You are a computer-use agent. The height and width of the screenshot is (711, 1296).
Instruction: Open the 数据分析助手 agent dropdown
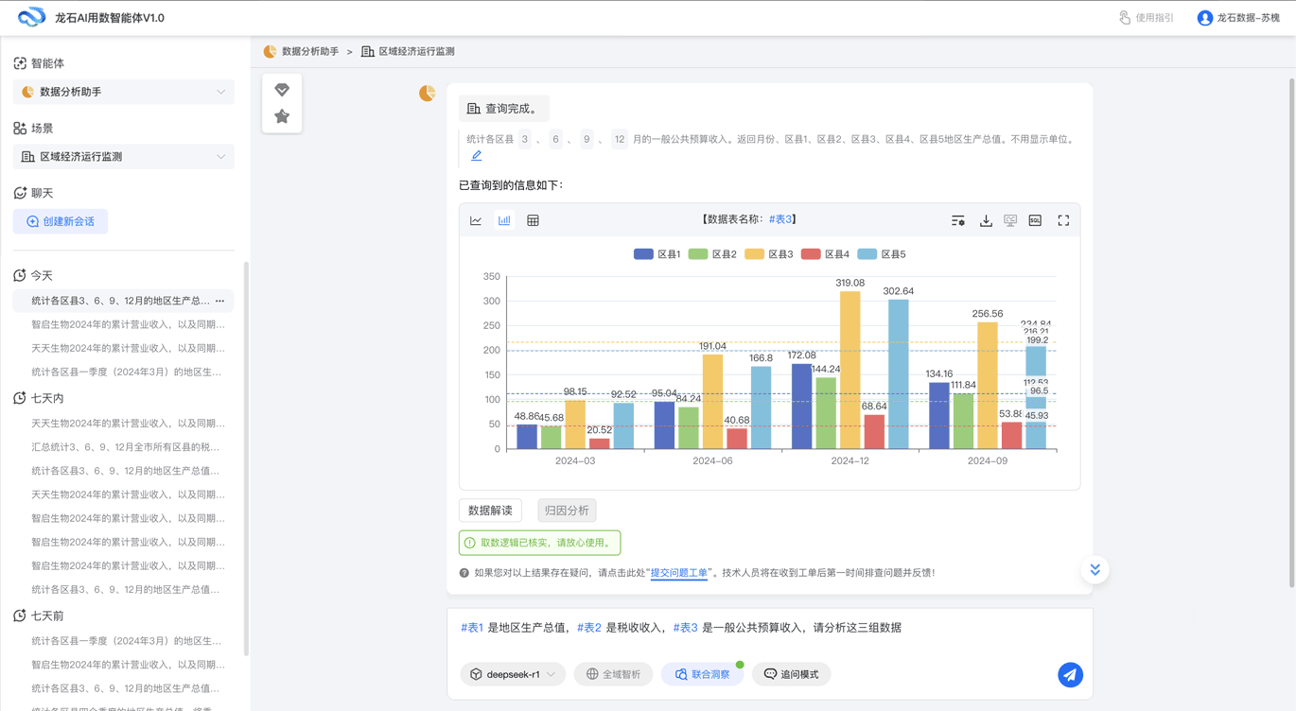pyautogui.click(x=124, y=92)
